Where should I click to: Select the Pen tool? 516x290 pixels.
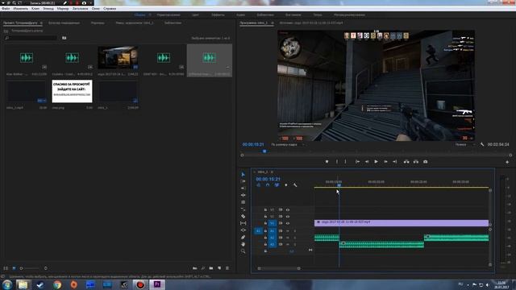tap(243, 237)
